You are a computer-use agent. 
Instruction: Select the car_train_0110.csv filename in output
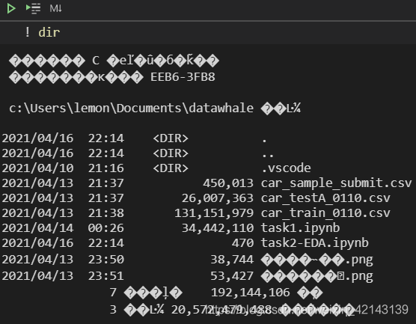click(x=325, y=213)
